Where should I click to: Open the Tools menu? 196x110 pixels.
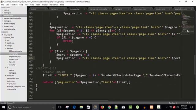click(38, 5)
